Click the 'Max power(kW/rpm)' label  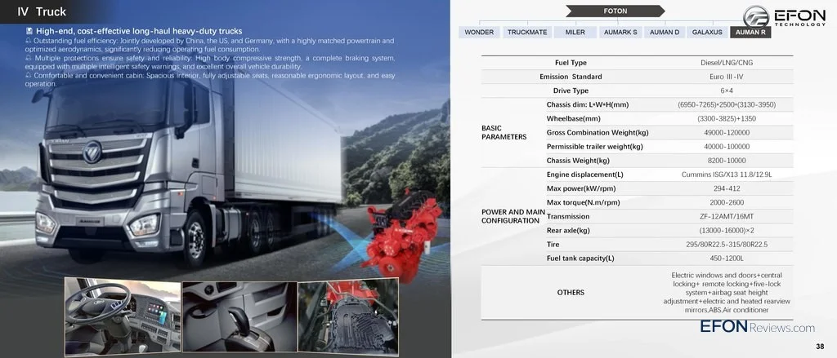(x=580, y=188)
